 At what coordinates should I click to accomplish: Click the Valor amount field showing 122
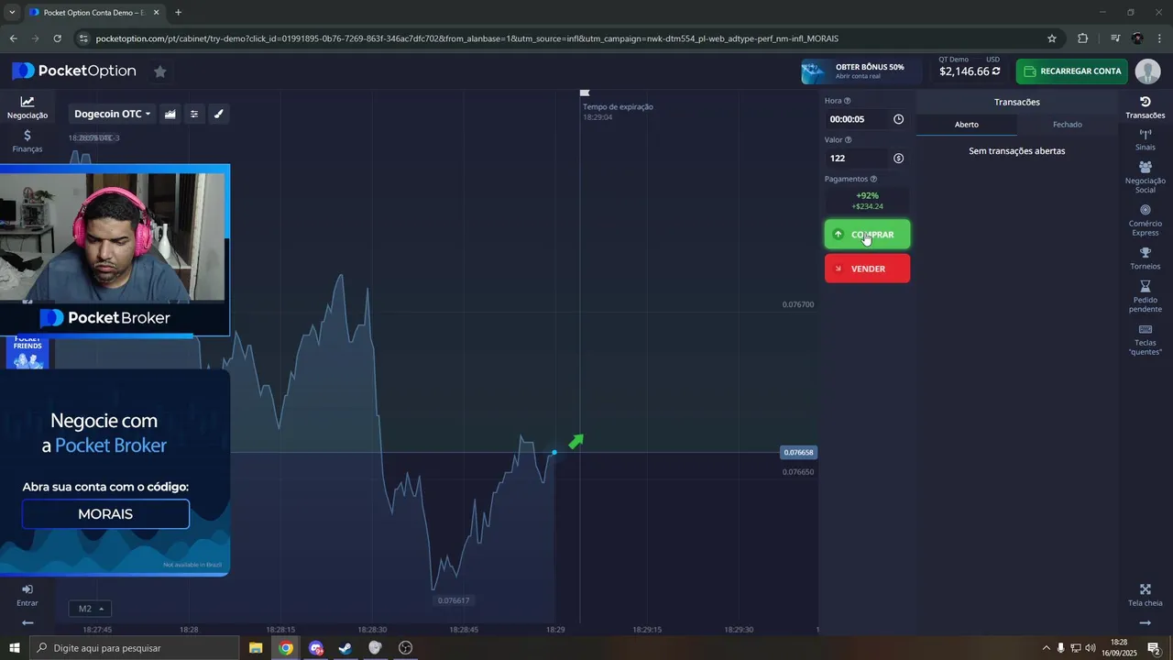857,159
